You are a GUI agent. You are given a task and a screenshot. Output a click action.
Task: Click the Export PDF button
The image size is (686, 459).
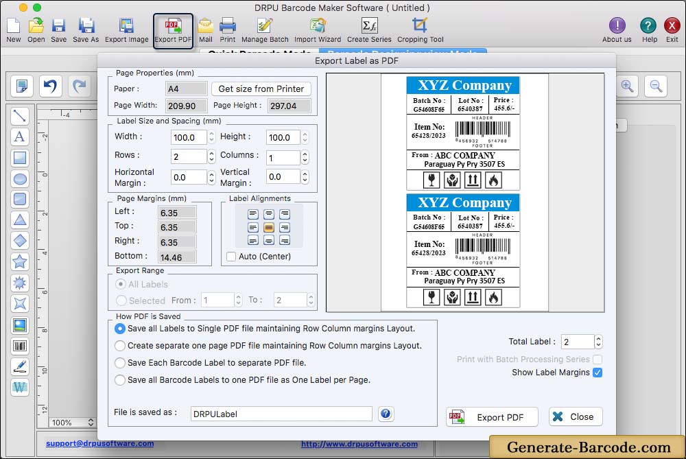click(x=492, y=417)
